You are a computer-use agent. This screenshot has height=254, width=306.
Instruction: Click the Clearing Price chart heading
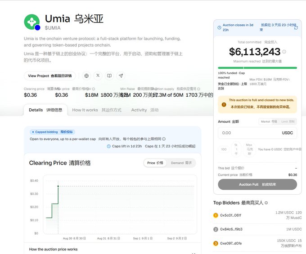pyautogui.click(x=60, y=163)
